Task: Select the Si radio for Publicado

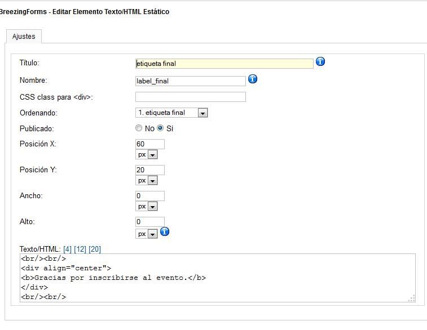Action: click(160, 128)
